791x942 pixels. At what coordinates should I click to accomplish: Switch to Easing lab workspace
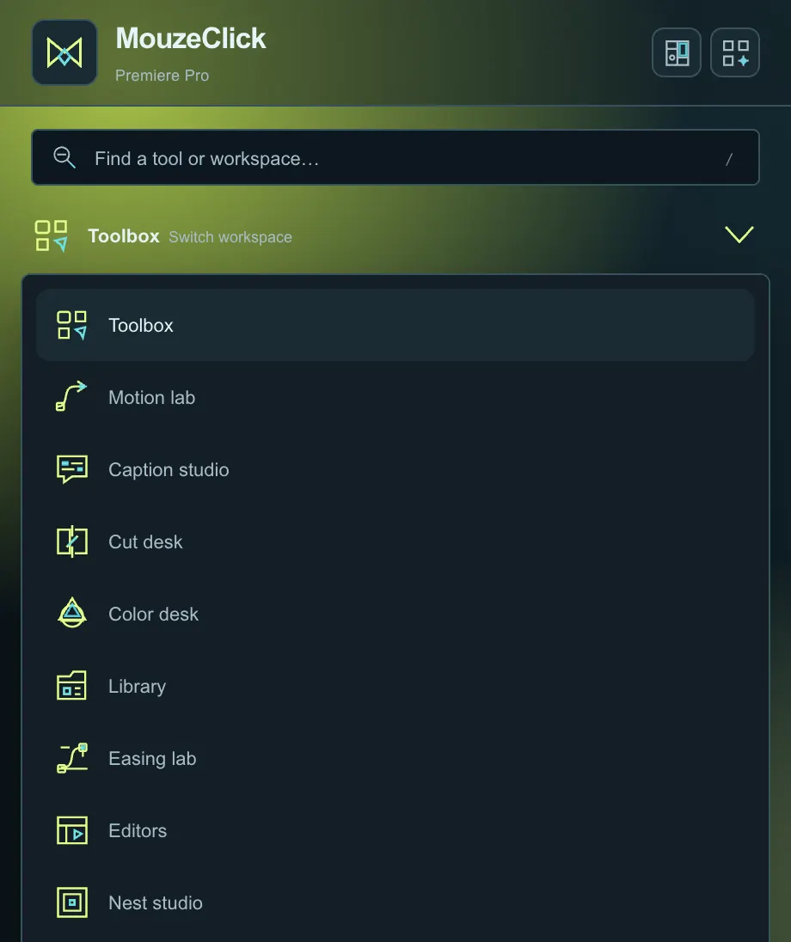395,757
